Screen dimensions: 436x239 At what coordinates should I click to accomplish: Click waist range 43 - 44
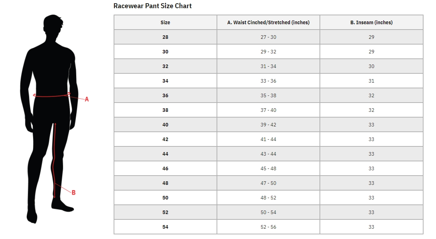click(x=268, y=154)
